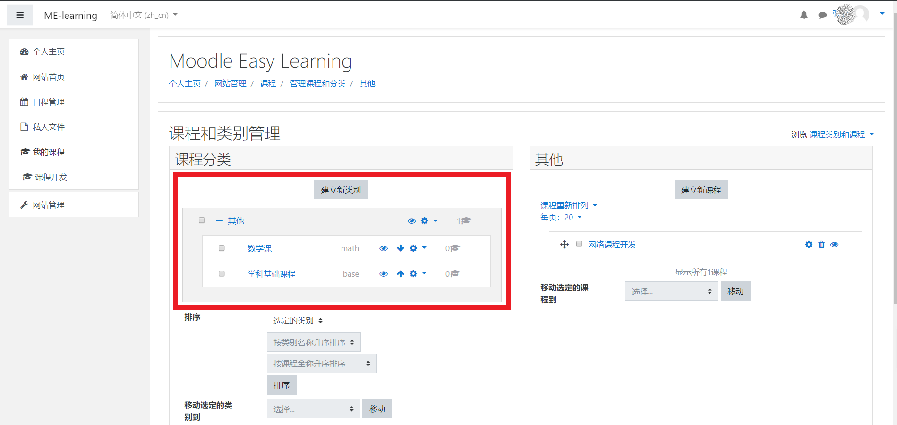Click the move handle of 网络课程开发

tap(565, 245)
